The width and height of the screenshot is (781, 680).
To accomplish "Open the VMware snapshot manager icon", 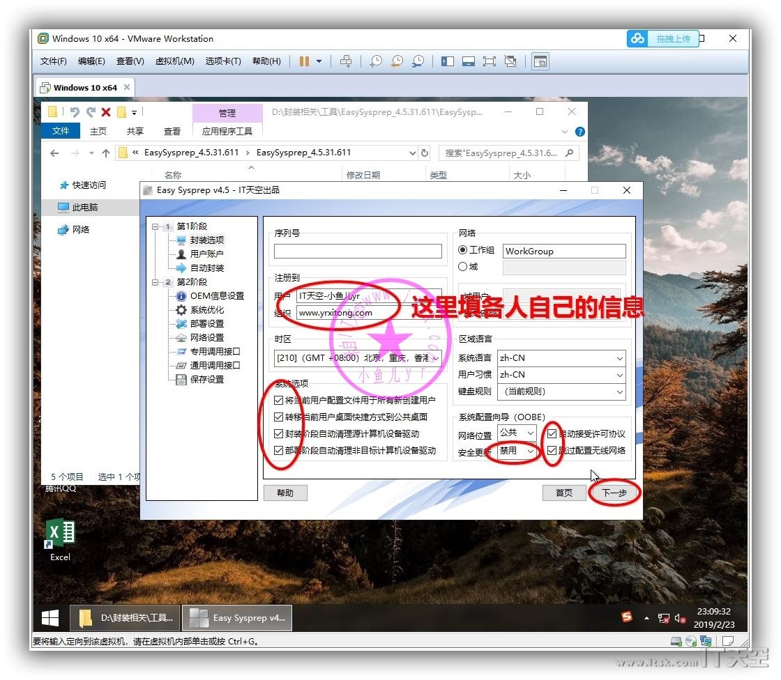I will point(418,61).
